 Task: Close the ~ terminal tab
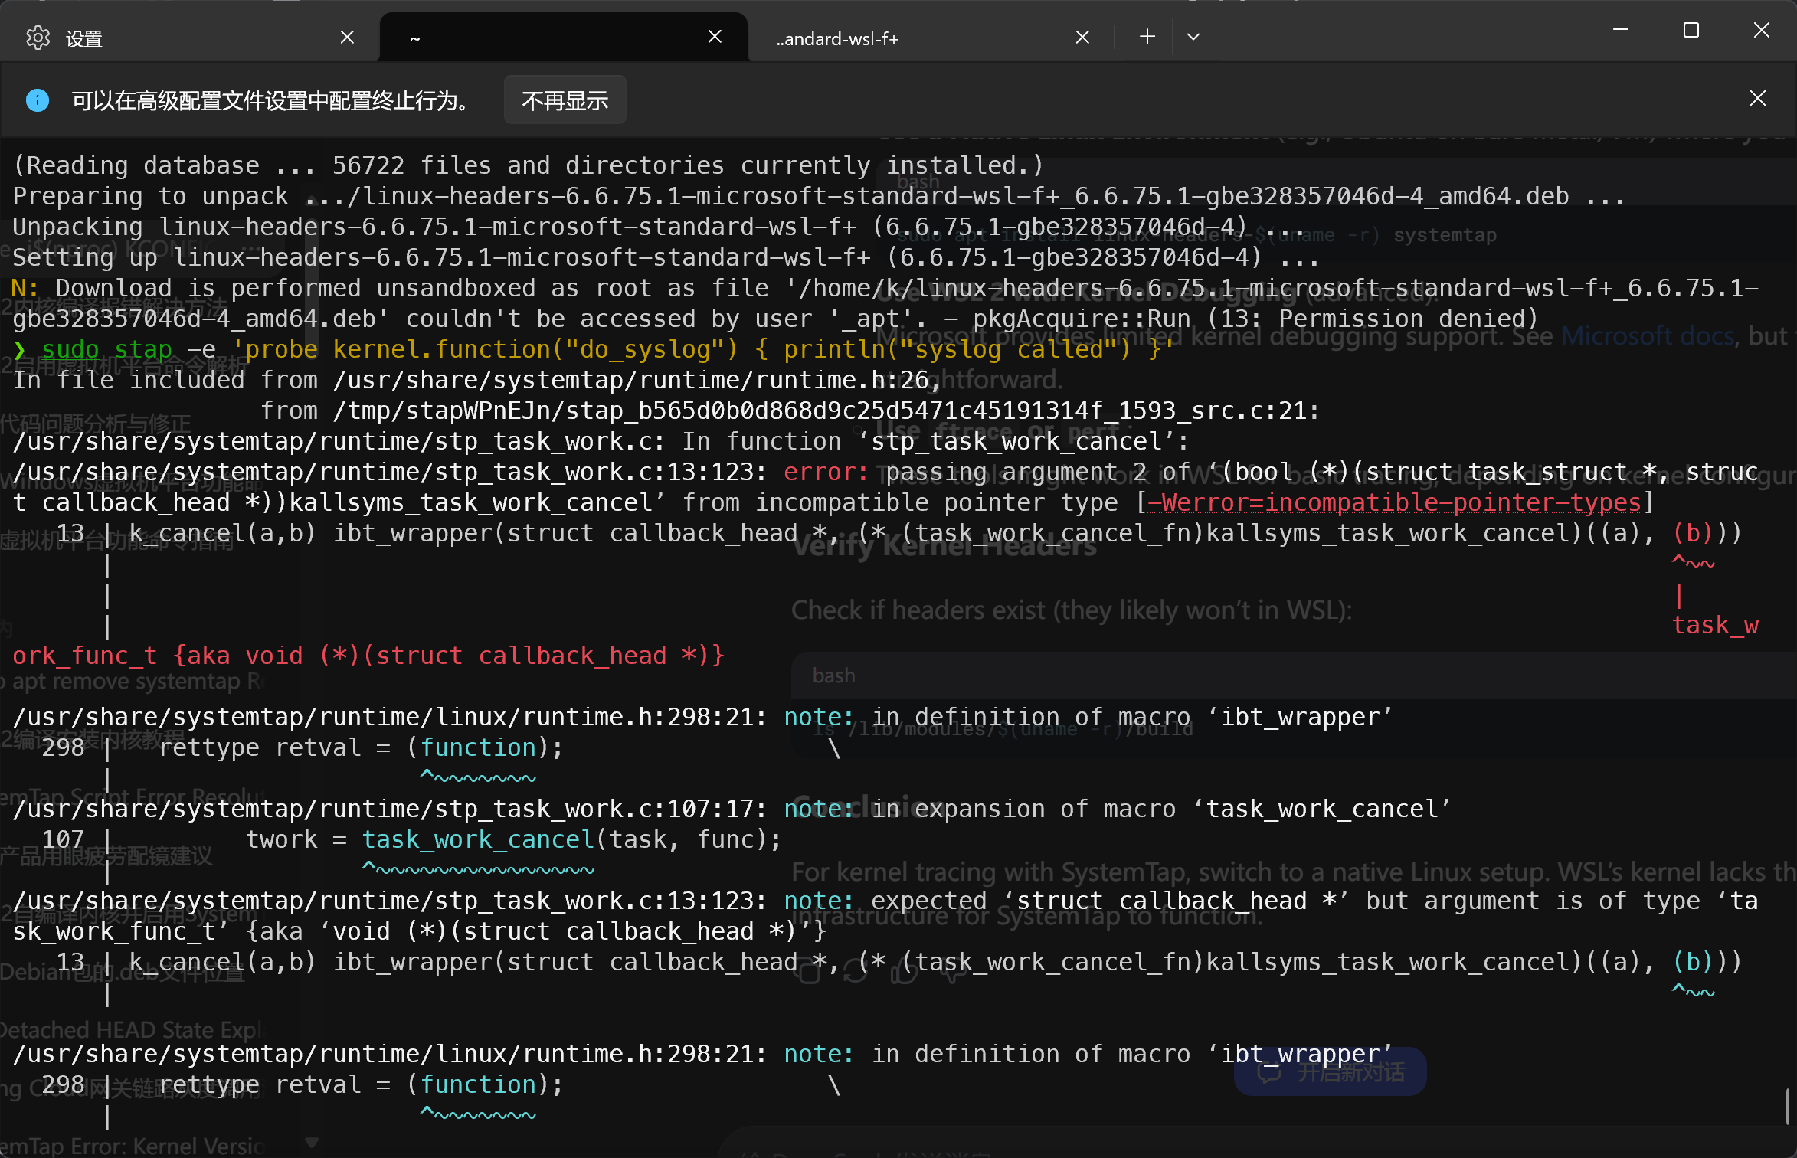point(715,37)
